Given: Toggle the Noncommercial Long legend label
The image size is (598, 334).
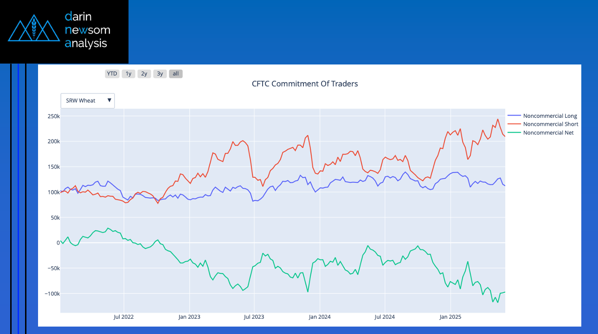Looking at the screenshot, I should (x=550, y=116).
